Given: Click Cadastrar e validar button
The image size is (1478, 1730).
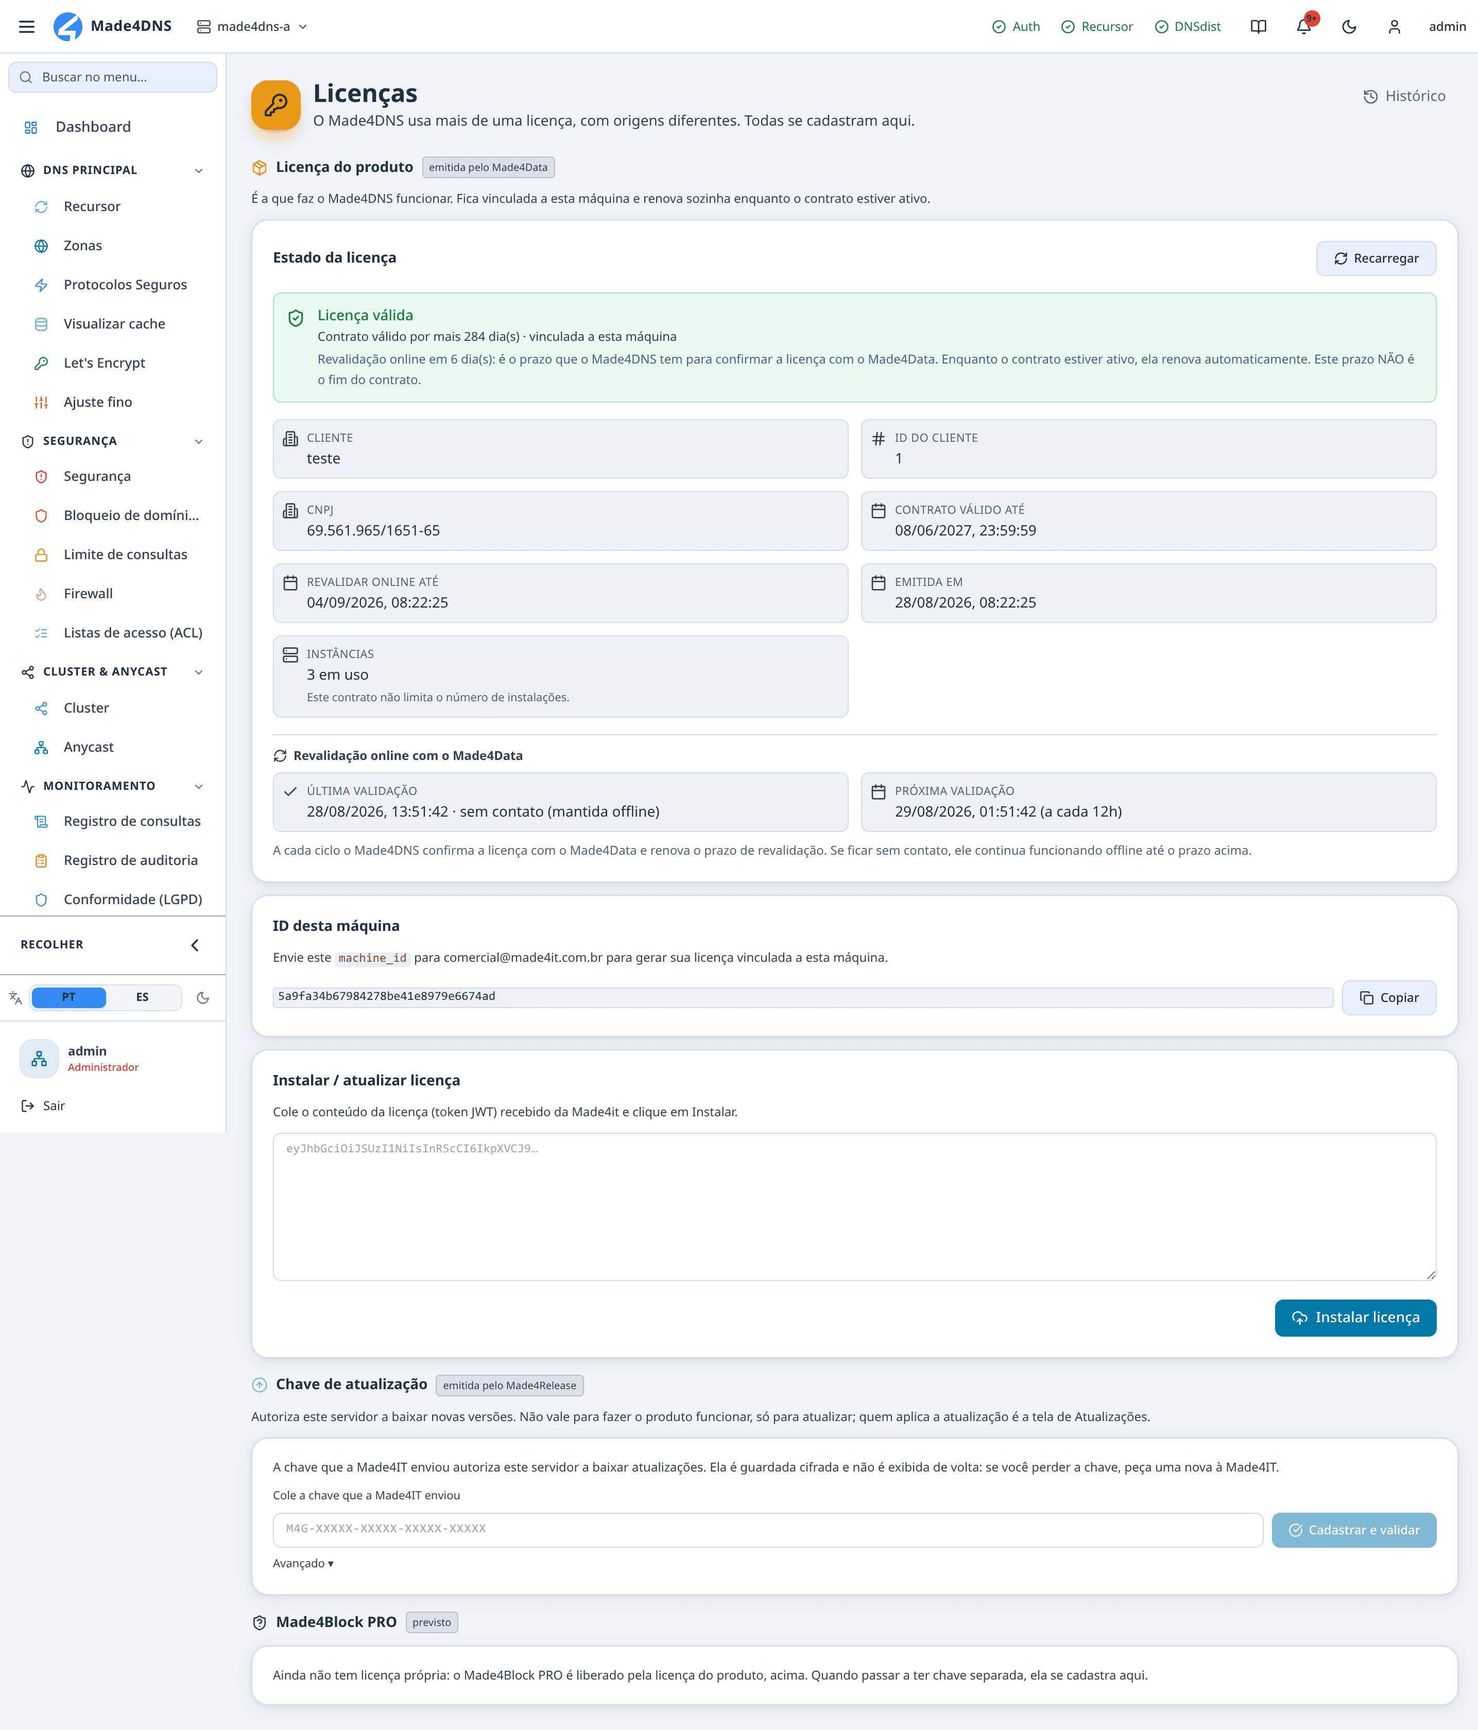Looking at the screenshot, I should pyautogui.click(x=1353, y=1530).
